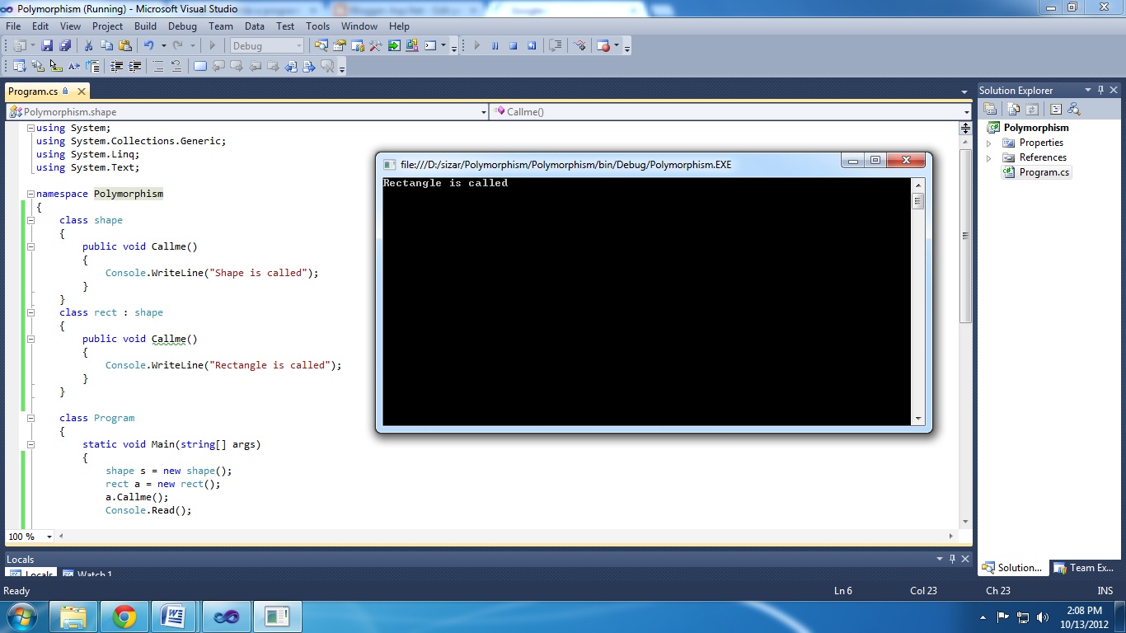The height and width of the screenshot is (633, 1126).
Task: Toggle auto-hide pin on Locals panel
Action: (952, 559)
